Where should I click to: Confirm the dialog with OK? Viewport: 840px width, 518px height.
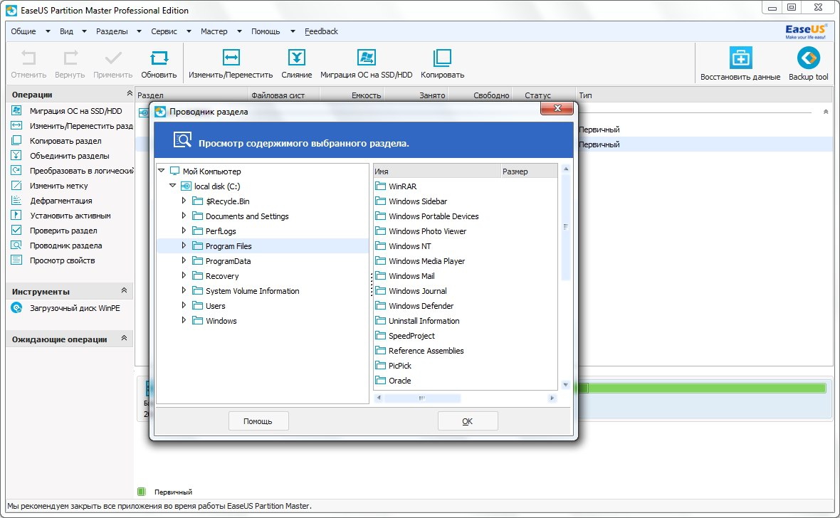point(468,421)
